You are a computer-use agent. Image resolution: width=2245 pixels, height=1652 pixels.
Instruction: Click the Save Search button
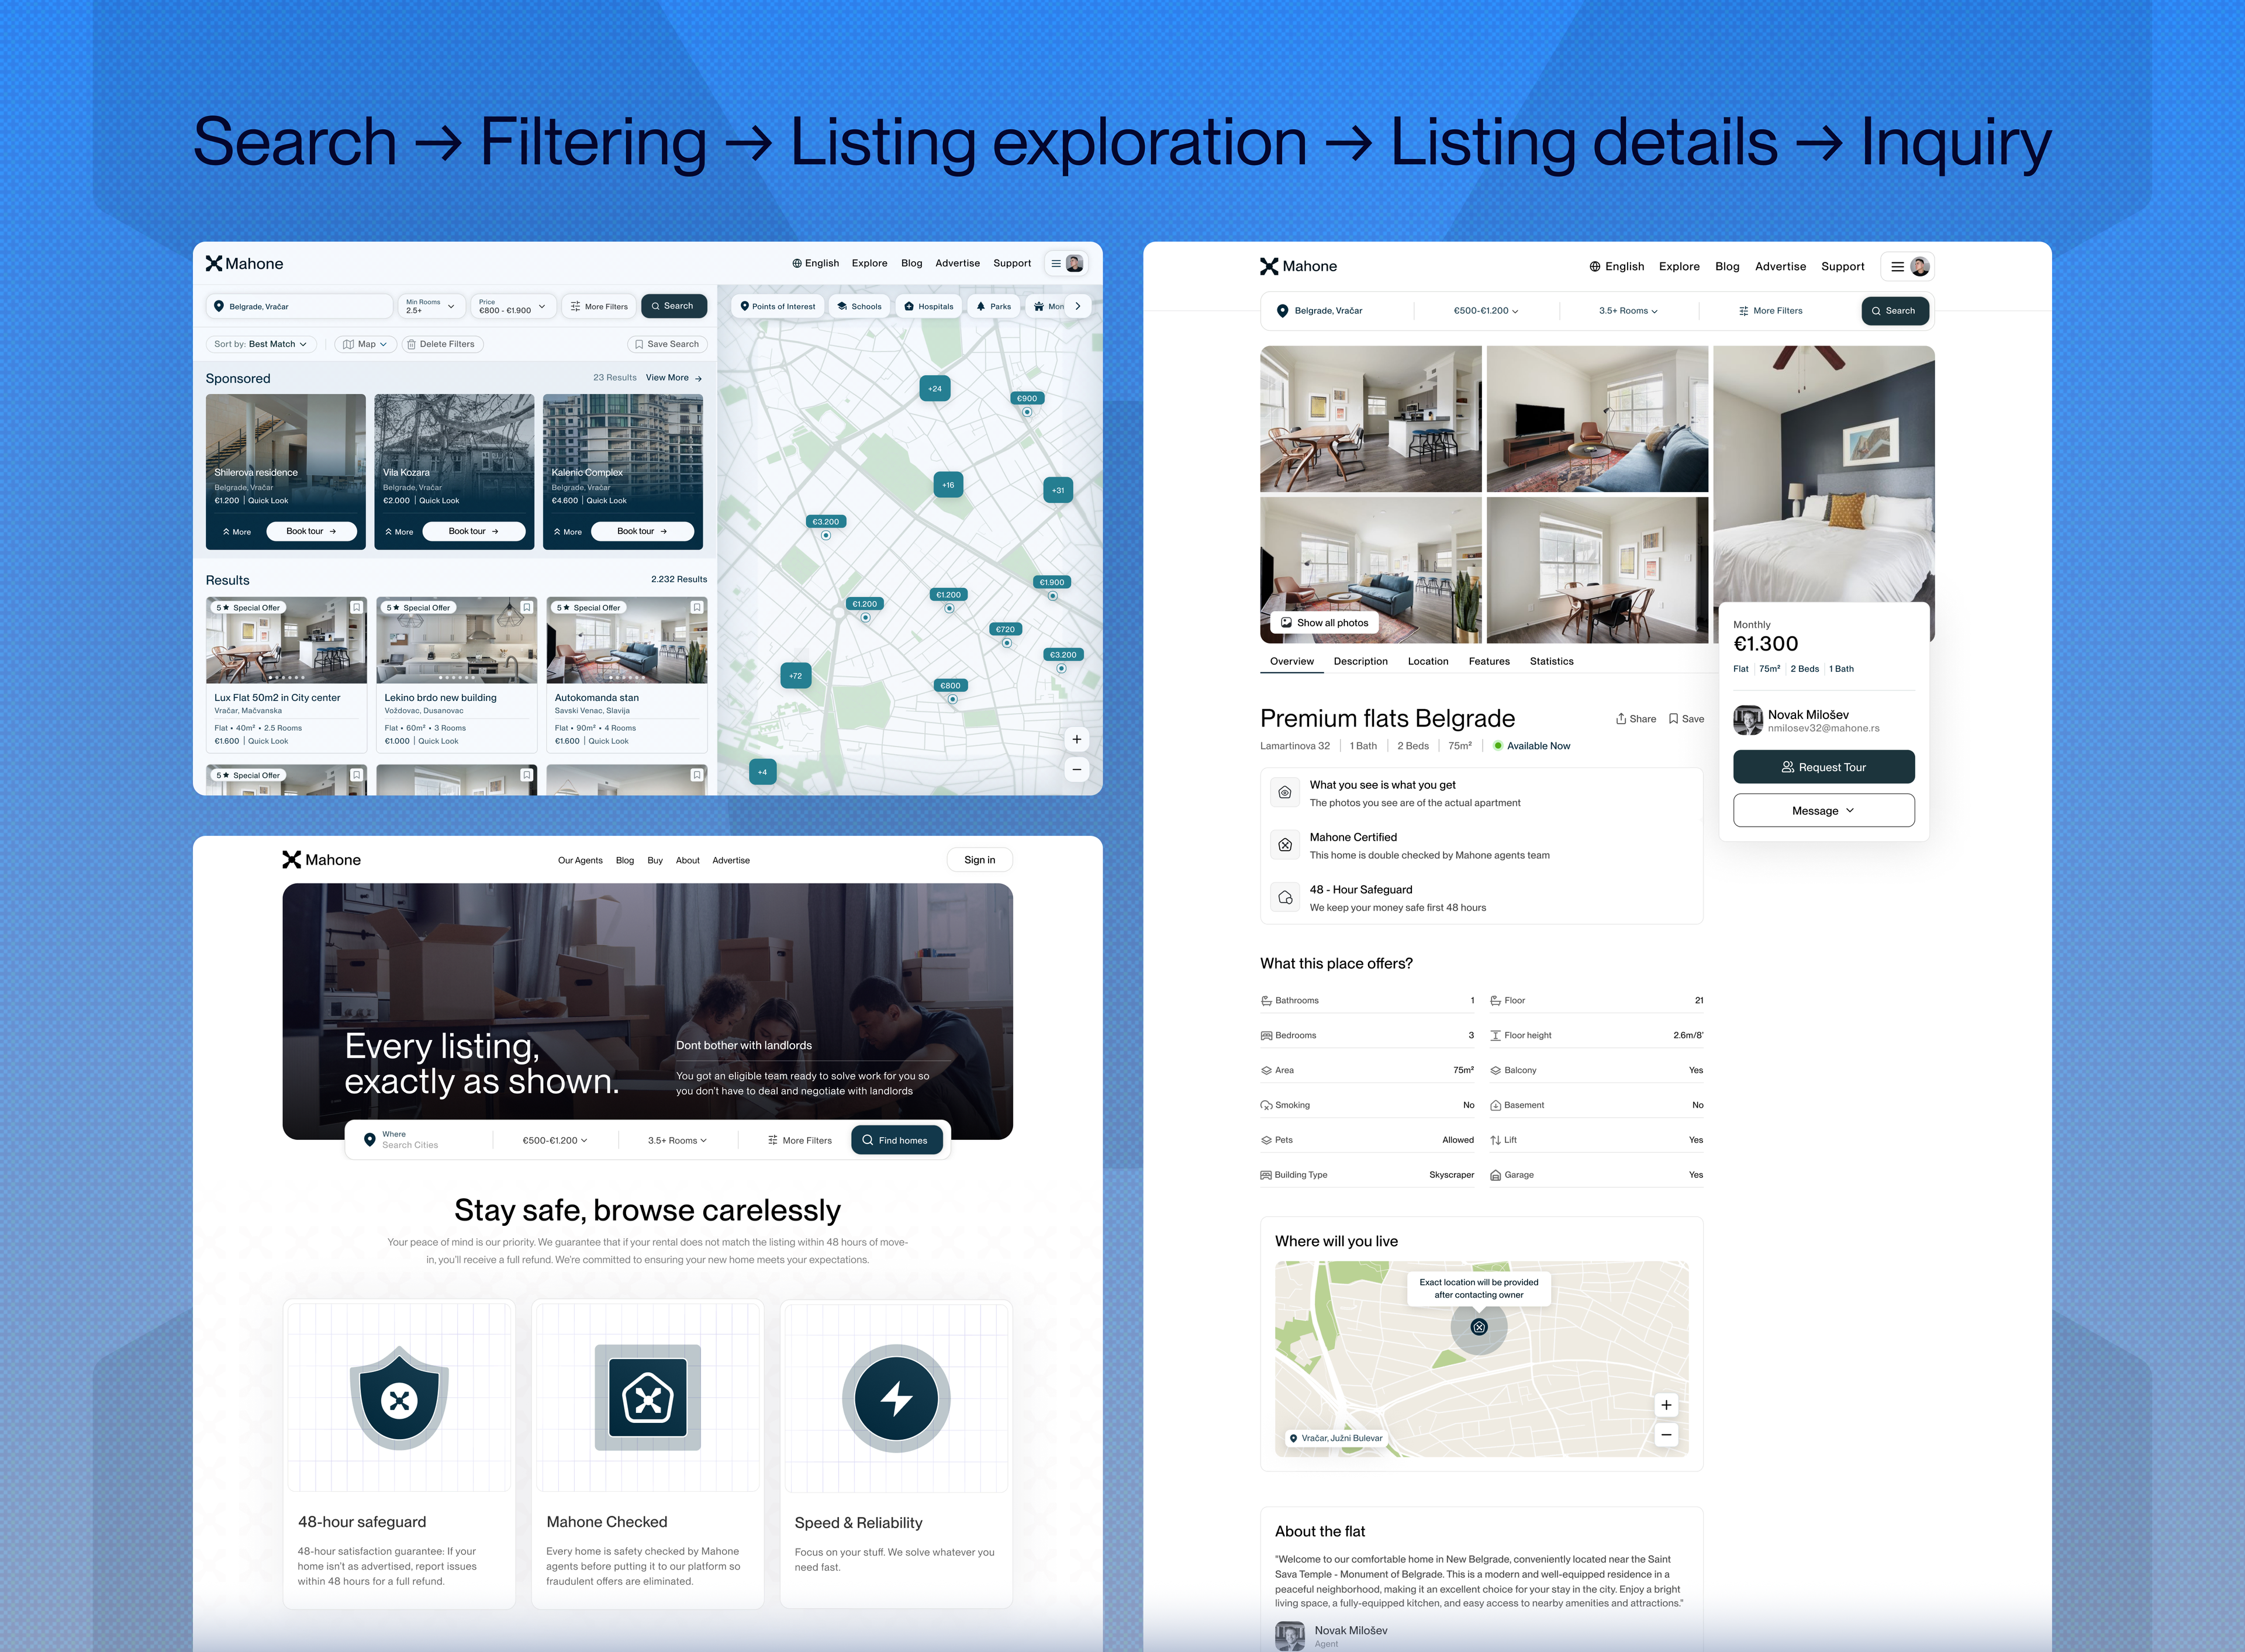667,344
